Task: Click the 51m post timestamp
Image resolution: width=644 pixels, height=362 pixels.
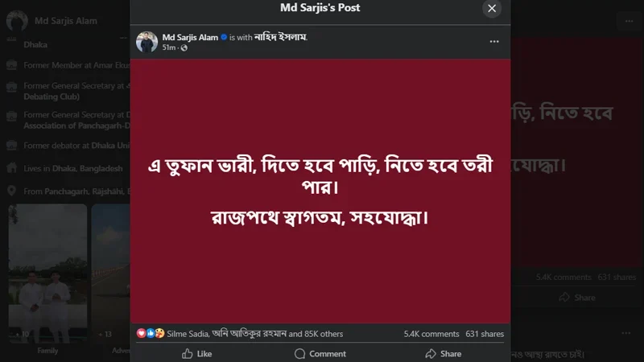Action: tap(169, 47)
